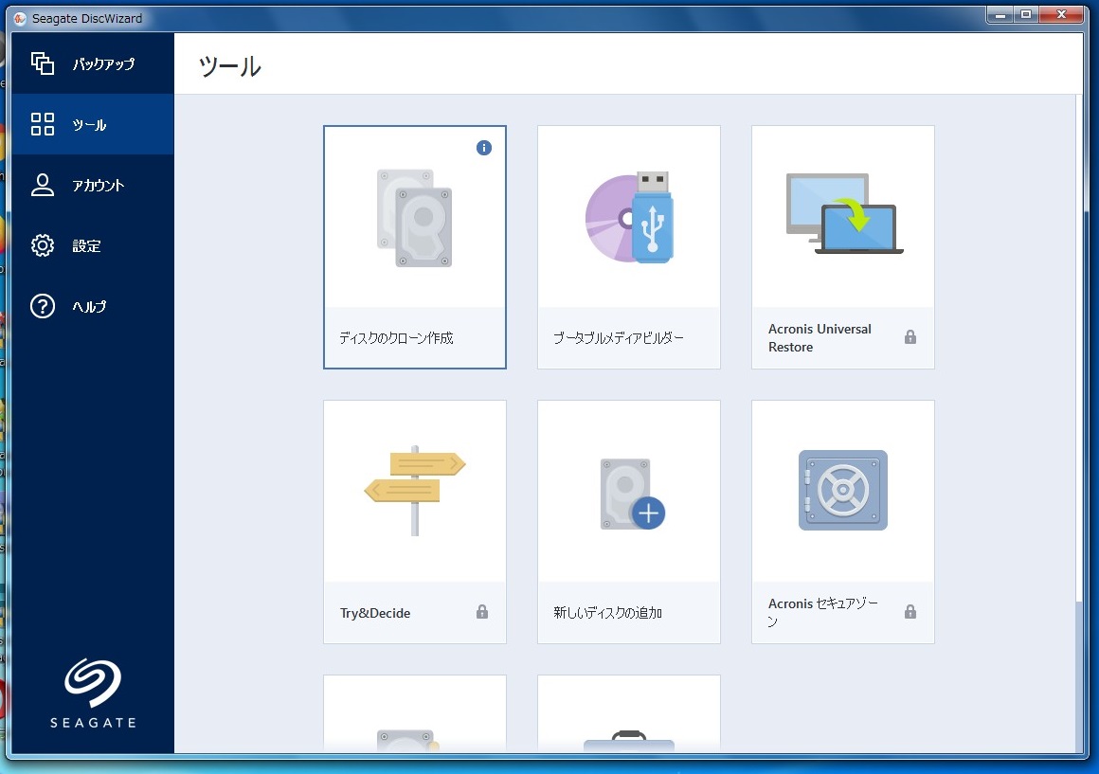Select the Try&Decide signpost icon
1099x774 pixels.
(415, 491)
